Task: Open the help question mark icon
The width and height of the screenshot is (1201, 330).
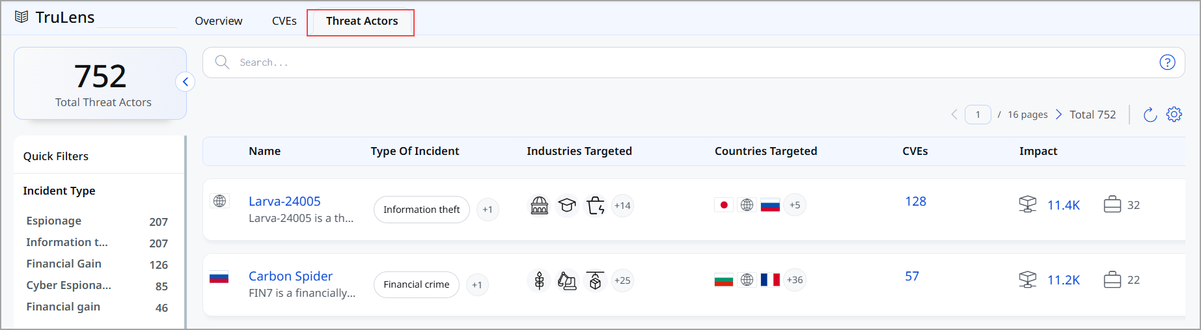Action: pyautogui.click(x=1167, y=62)
